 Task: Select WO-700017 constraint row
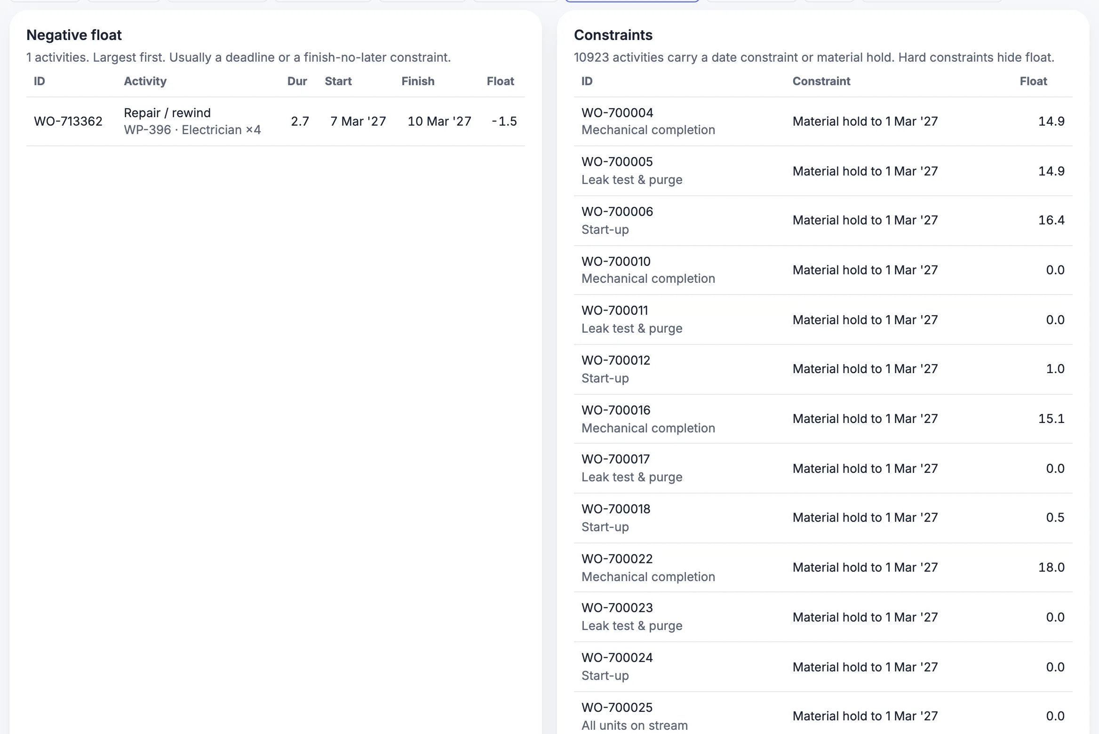823,468
